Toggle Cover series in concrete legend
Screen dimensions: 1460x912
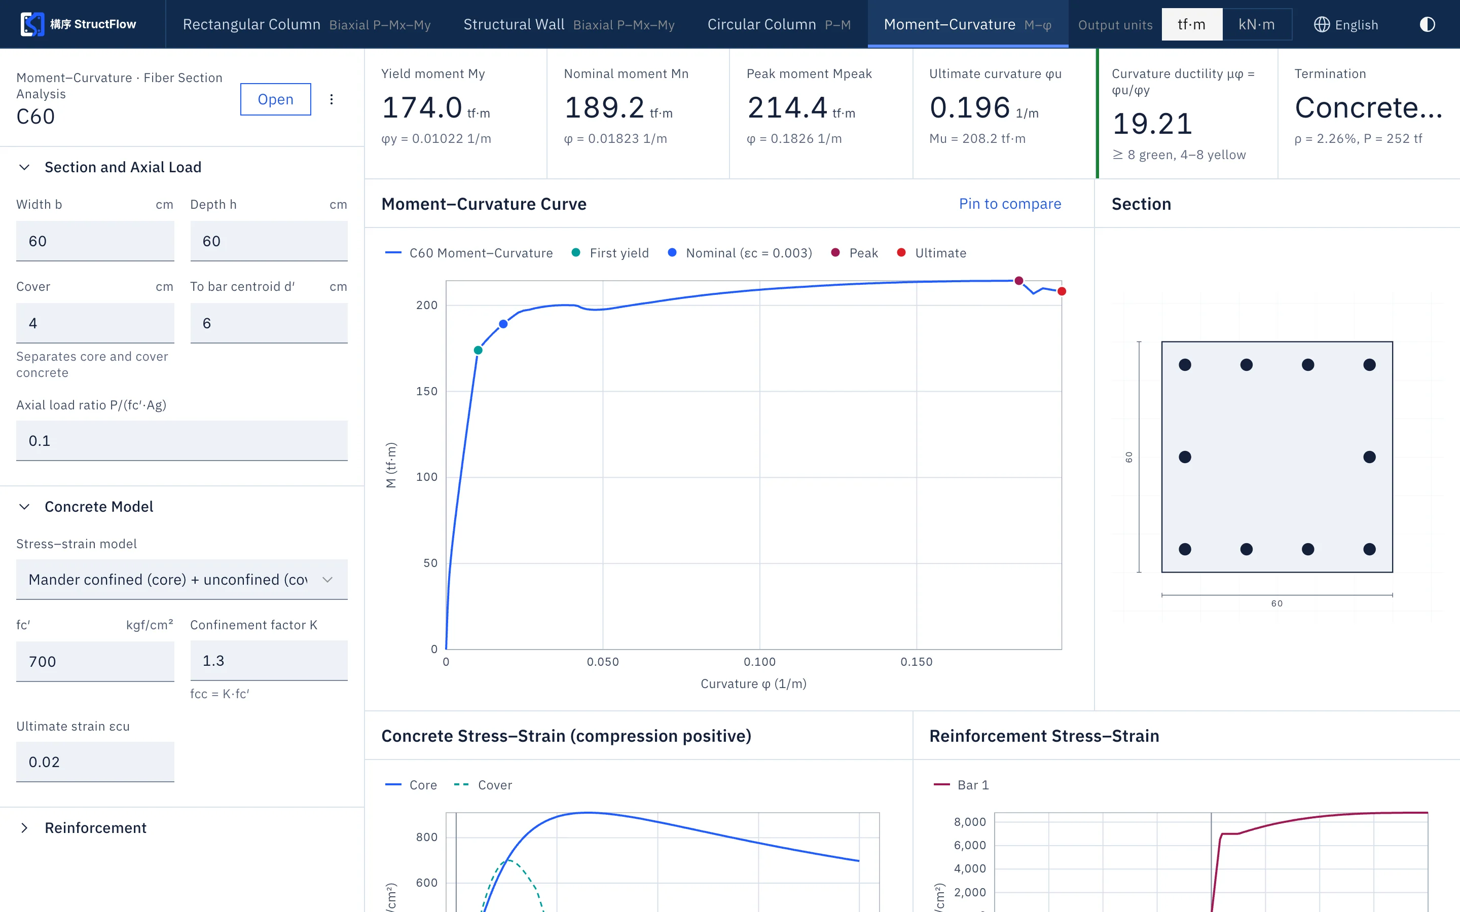pos(483,785)
